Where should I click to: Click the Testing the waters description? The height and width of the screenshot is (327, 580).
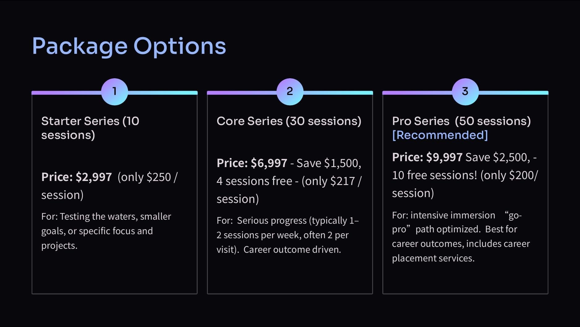(106, 231)
